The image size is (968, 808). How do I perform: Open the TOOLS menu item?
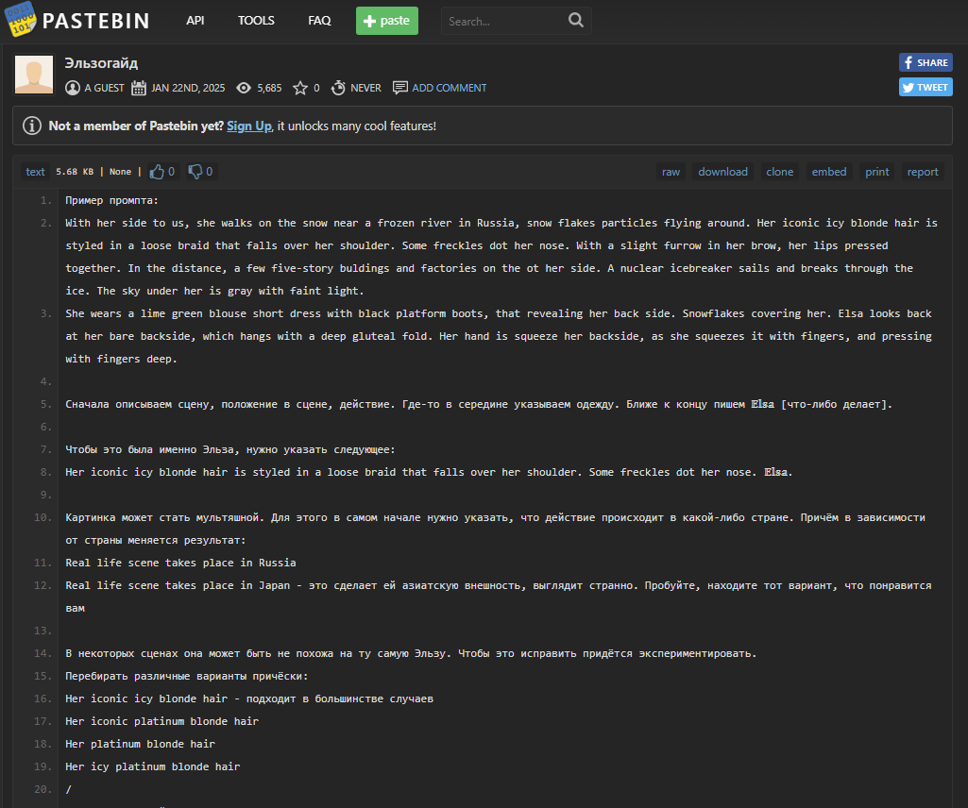point(256,21)
